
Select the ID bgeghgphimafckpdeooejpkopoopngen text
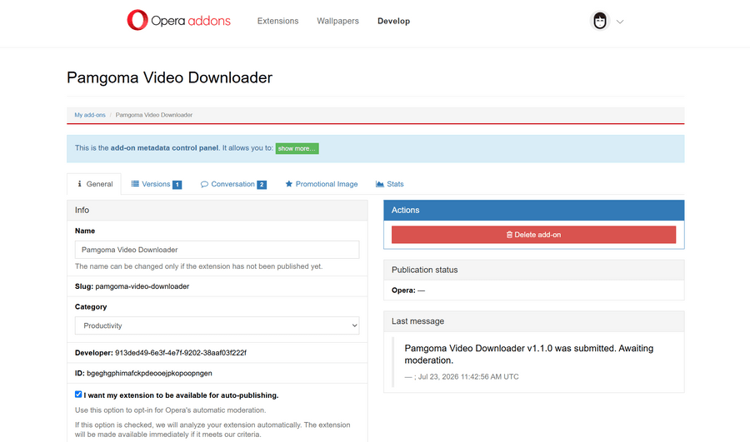tap(149, 373)
